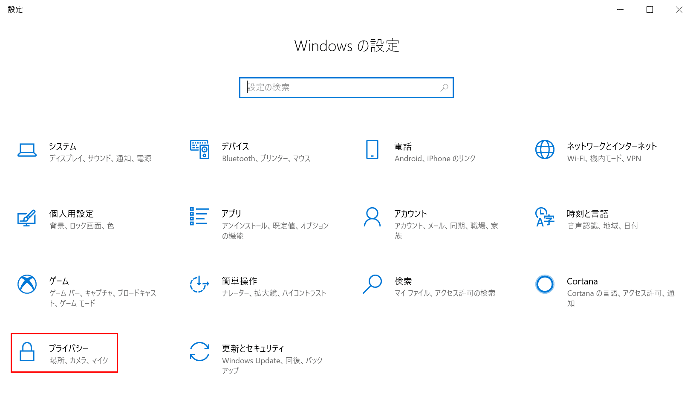Click the text 場所、カメラ、マイク
693x394 pixels.
click(79, 360)
